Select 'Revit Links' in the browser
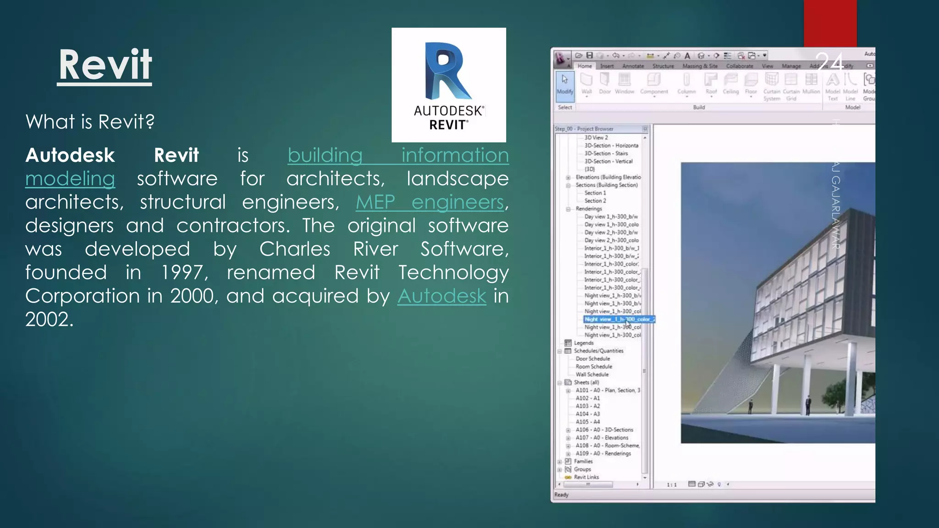The height and width of the screenshot is (528, 939). click(x=586, y=477)
